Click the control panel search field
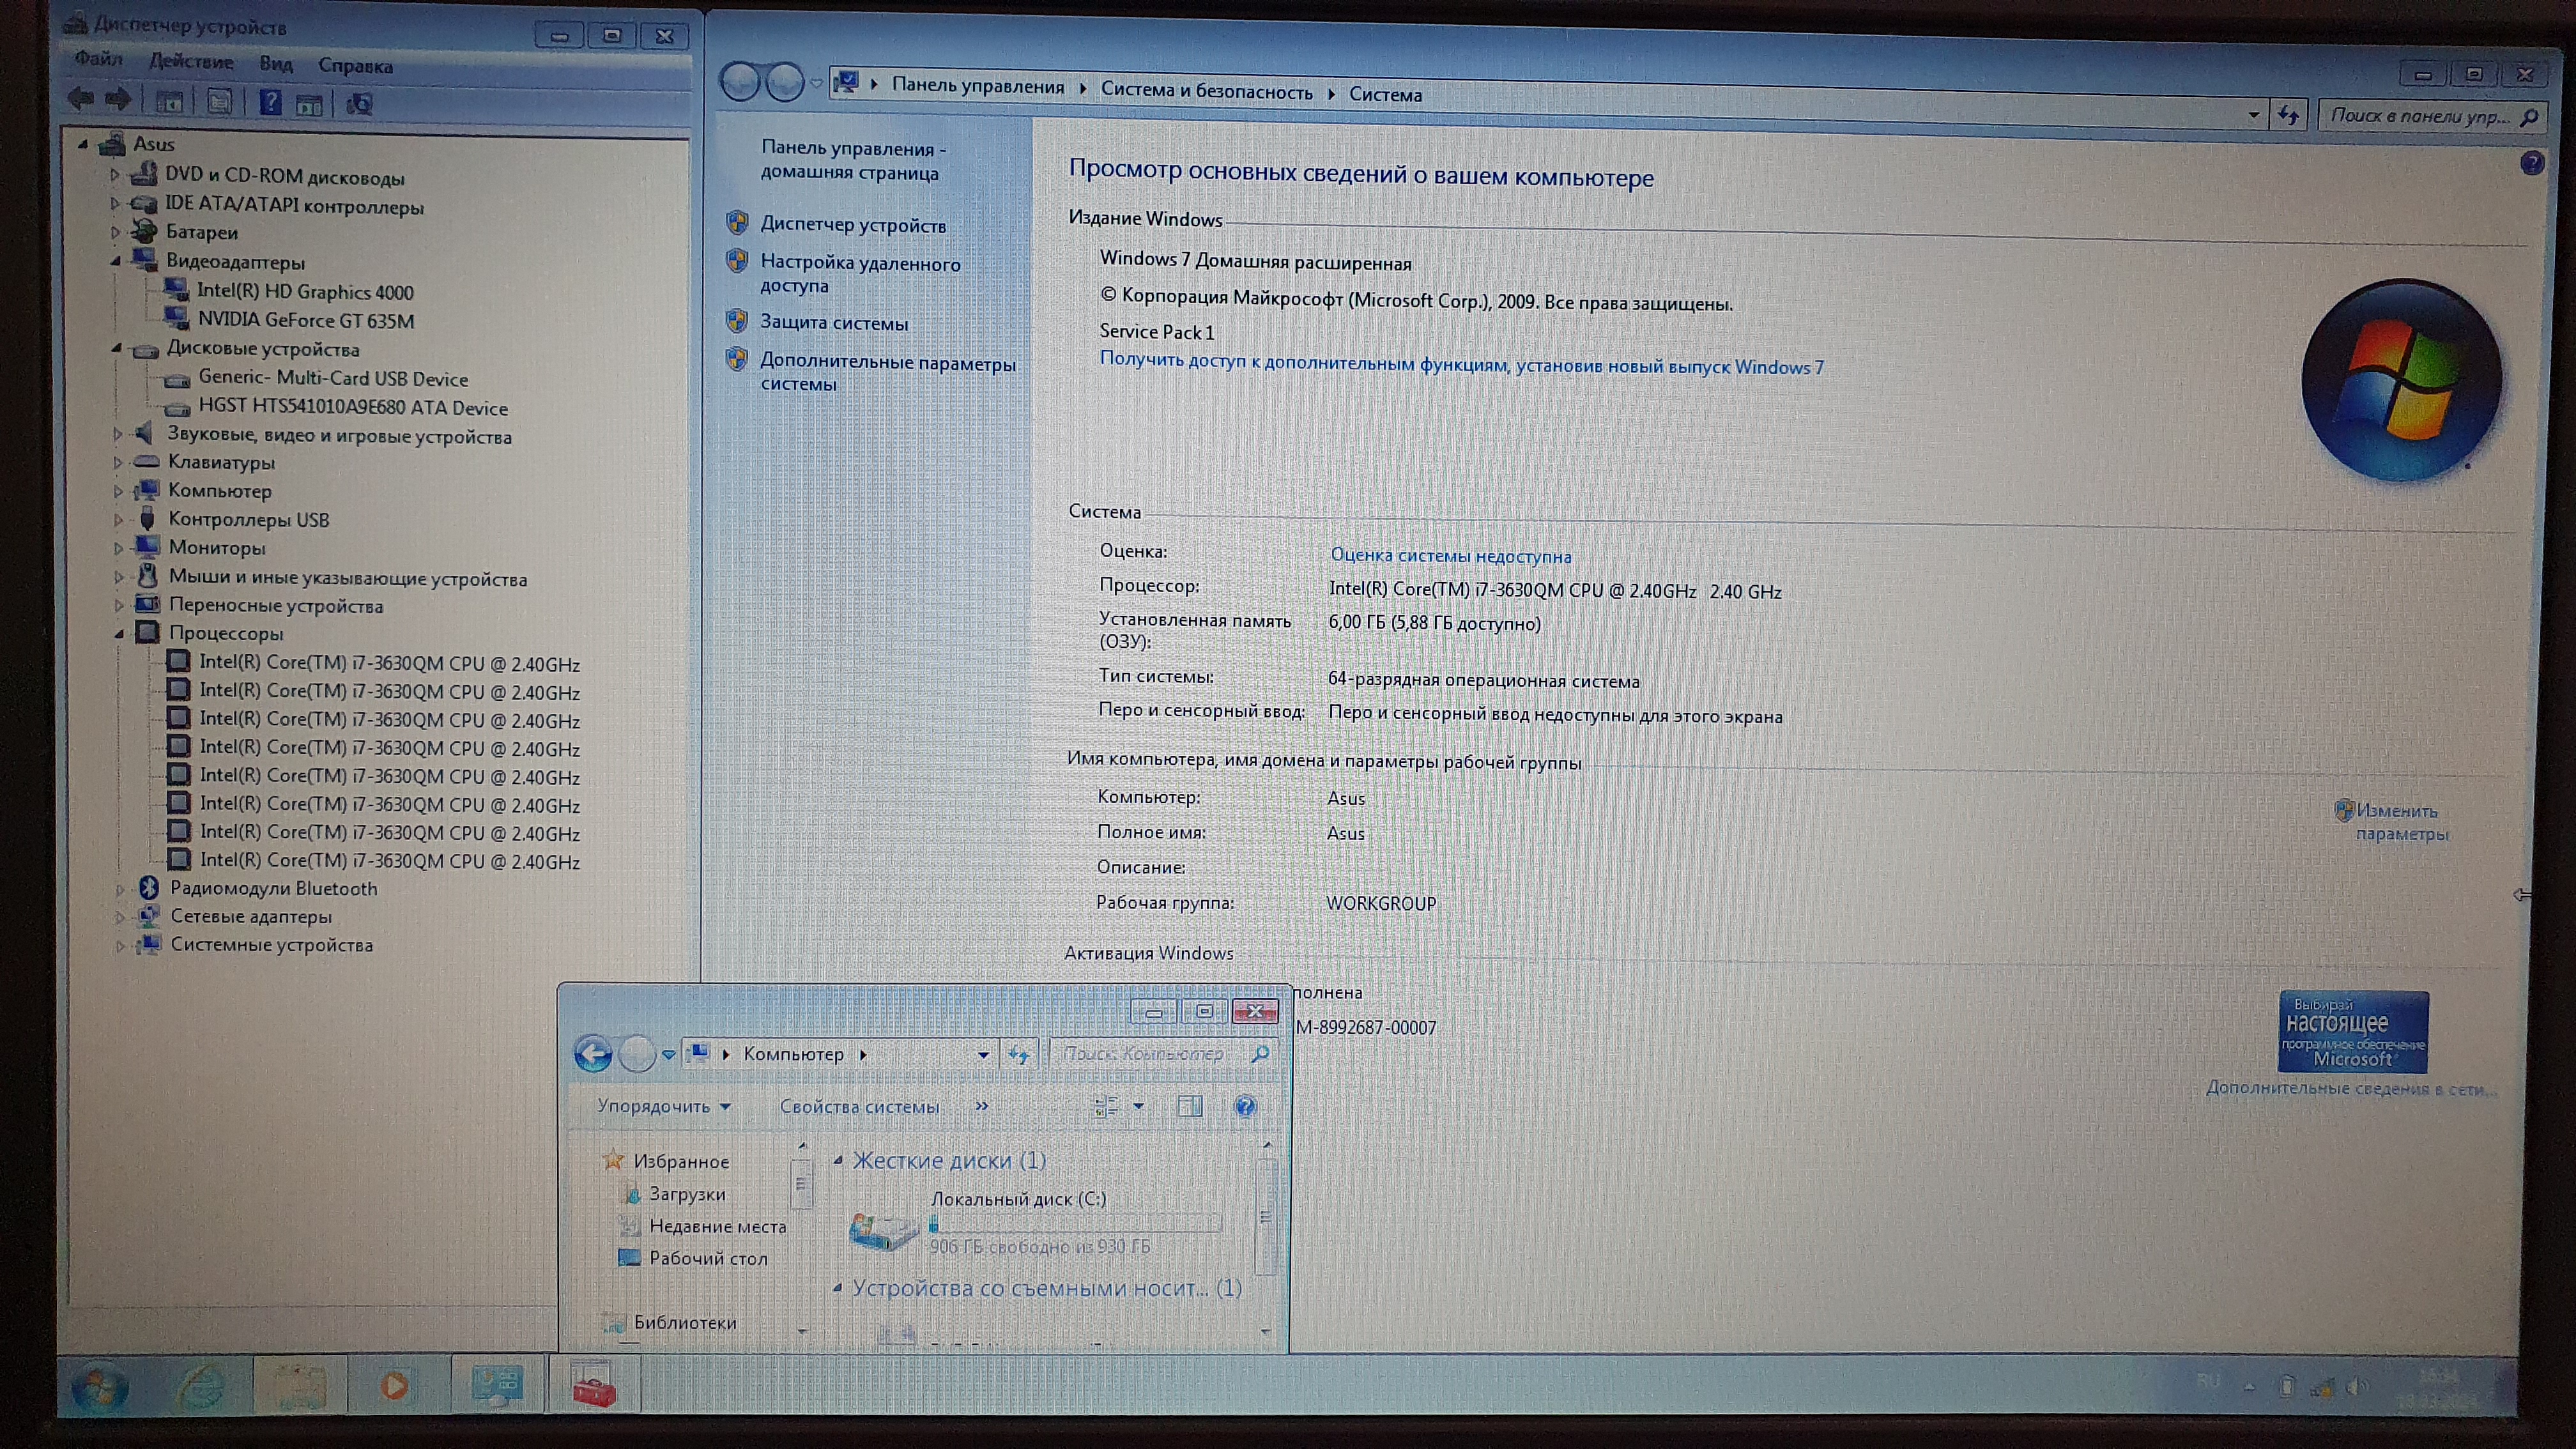Screen dimensions: 2576x1449 [2420, 117]
